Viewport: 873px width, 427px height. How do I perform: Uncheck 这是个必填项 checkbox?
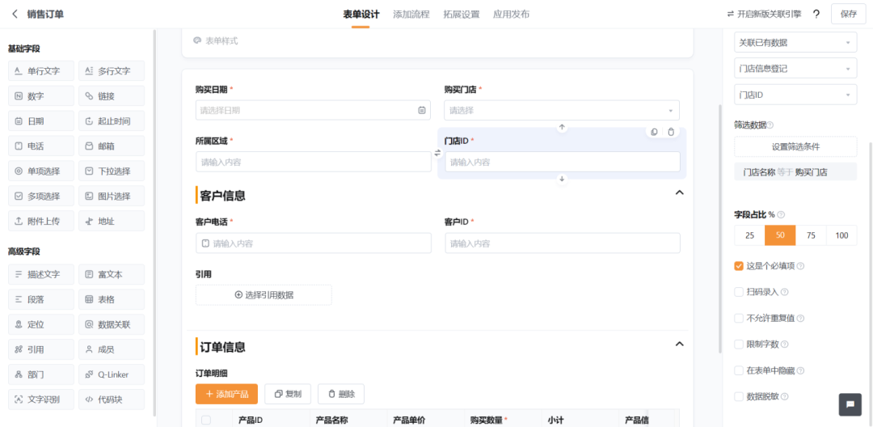739,266
